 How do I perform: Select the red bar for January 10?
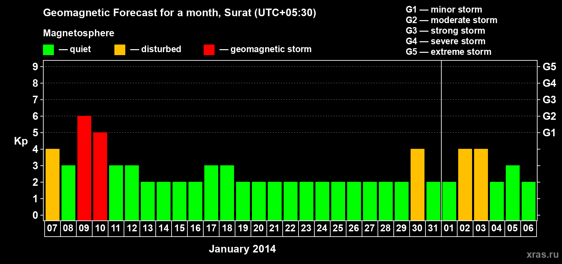(x=100, y=176)
